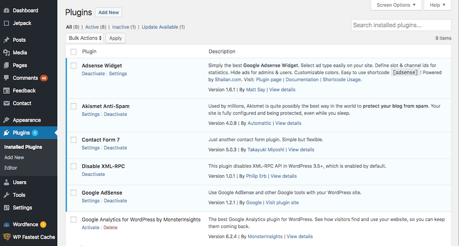The height and width of the screenshot is (246, 459).
Task: Open author Philip Erb link
Action: [x=256, y=176]
